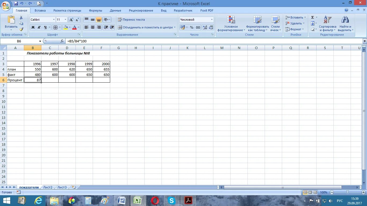367x206 pixels.
Task: Open Найти и выделить dropdown
Action: click(x=345, y=24)
